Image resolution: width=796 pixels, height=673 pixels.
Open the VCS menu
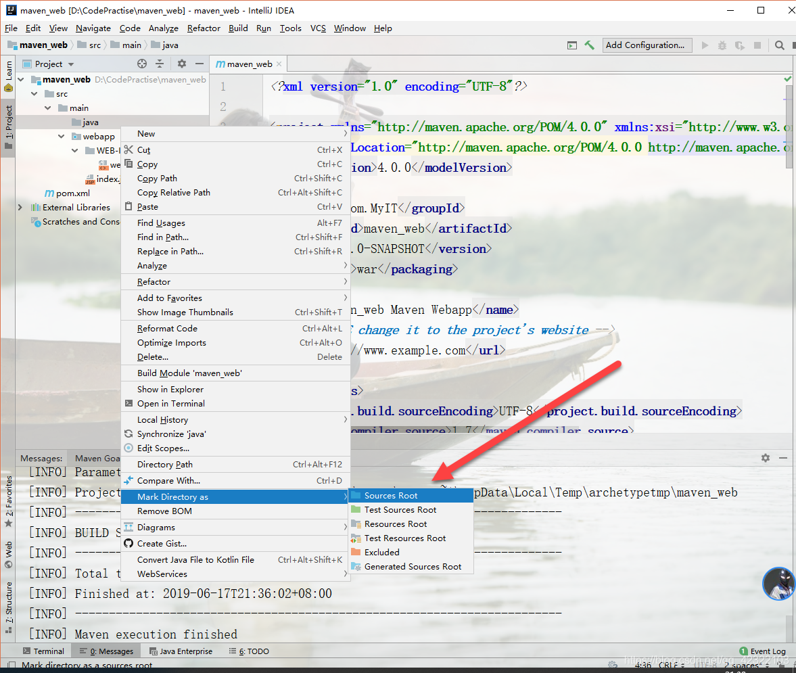pyautogui.click(x=318, y=28)
